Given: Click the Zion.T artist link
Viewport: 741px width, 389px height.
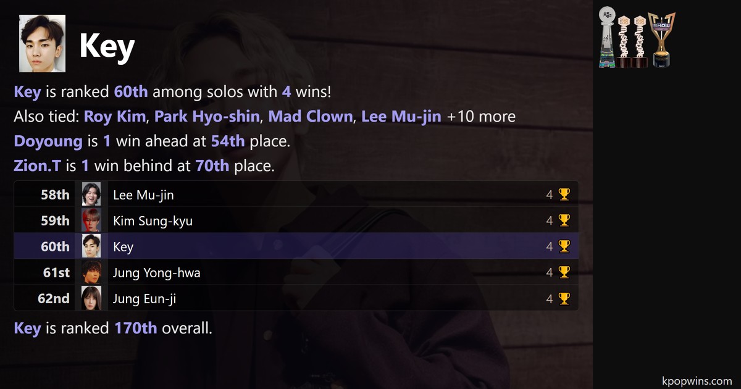Looking at the screenshot, I should click(37, 165).
